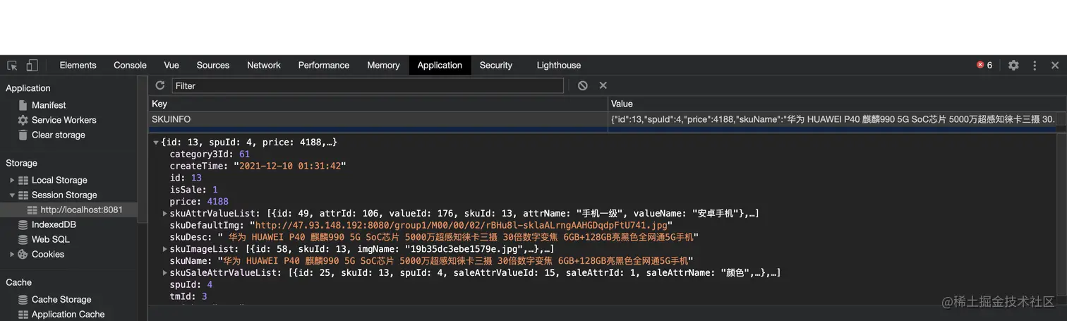The width and height of the screenshot is (1067, 321).
Task: Select Web SQL in the Storage section
Action: tap(51, 239)
